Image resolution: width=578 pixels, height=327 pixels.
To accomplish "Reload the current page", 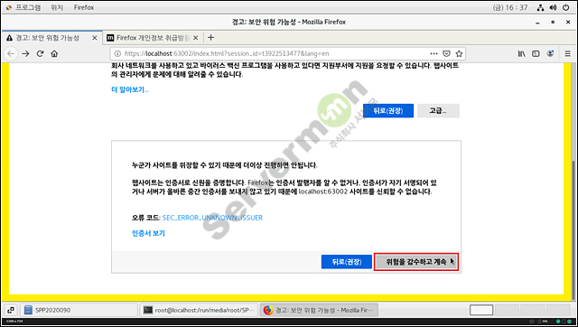I will coord(40,54).
